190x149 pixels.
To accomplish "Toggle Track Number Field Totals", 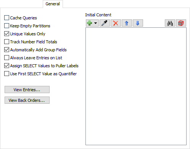I will coord(6,42).
